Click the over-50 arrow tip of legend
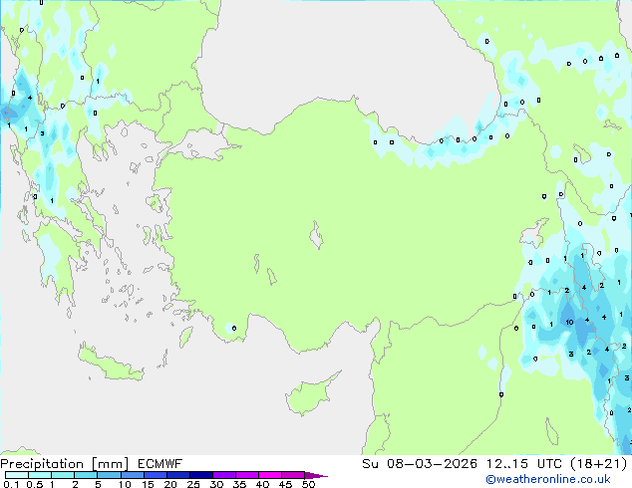Viewport: 632px width, 488px height. click(x=316, y=475)
